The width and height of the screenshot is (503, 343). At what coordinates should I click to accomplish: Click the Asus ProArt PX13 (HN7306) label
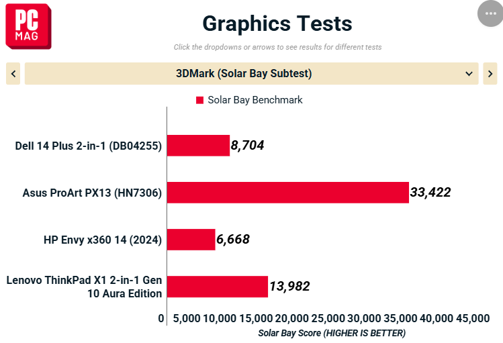92,193
